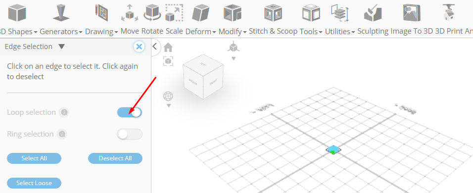Viewport: 473px width, 193px height.
Task: Click the Select All button
Action: pyautogui.click(x=34, y=158)
